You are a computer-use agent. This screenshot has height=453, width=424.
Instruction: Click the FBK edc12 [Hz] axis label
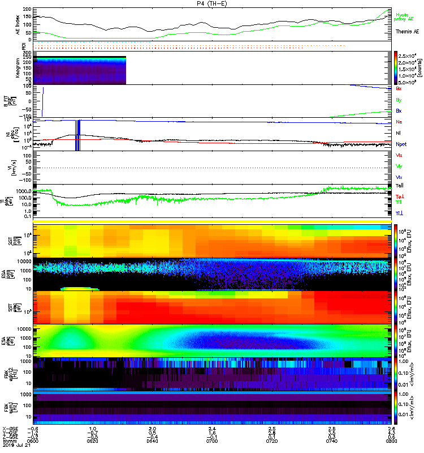click(x=11, y=374)
